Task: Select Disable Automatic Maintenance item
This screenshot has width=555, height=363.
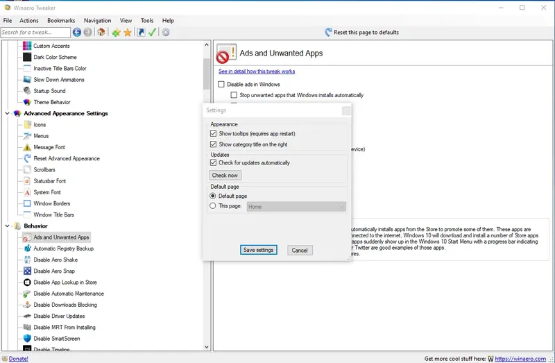Action: pos(69,294)
